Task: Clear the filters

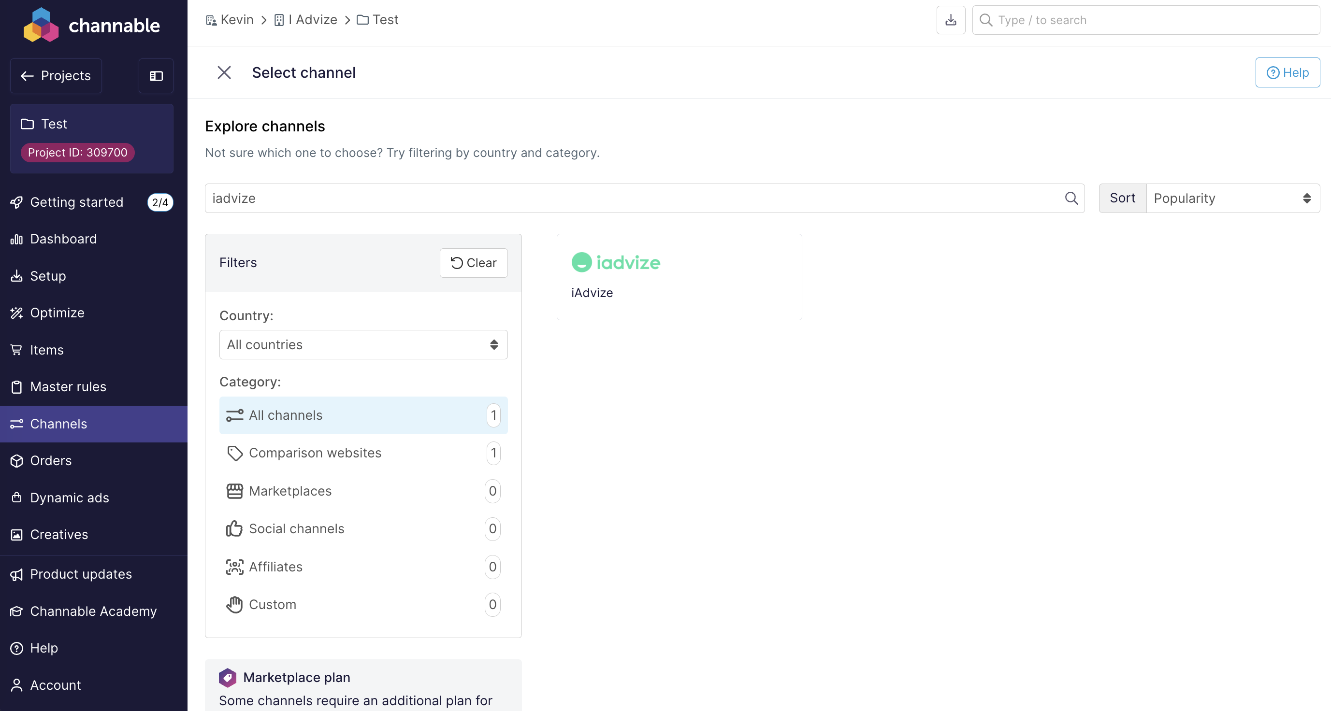Action: click(x=473, y=263)
